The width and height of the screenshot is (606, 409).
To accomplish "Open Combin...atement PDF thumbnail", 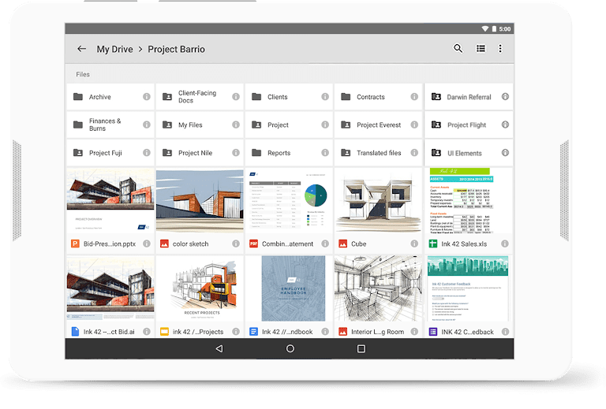I will coord(289,201).
